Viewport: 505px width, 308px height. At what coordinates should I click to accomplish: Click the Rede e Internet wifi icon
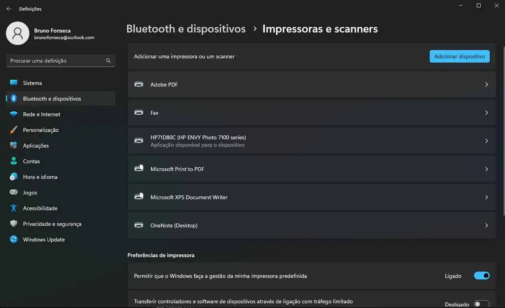point(14,114)
